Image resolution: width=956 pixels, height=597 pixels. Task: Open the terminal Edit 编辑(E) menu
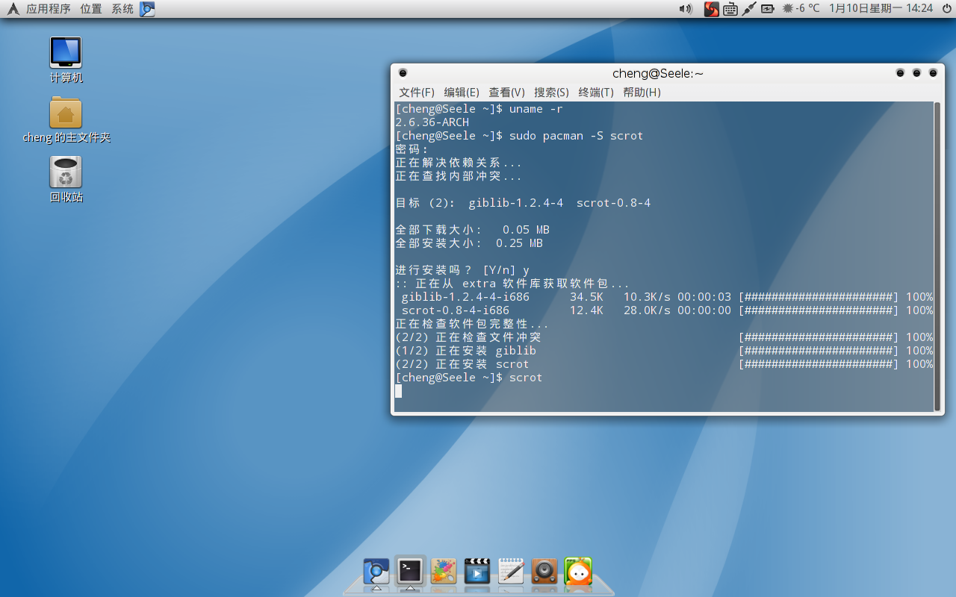(462, 93)
